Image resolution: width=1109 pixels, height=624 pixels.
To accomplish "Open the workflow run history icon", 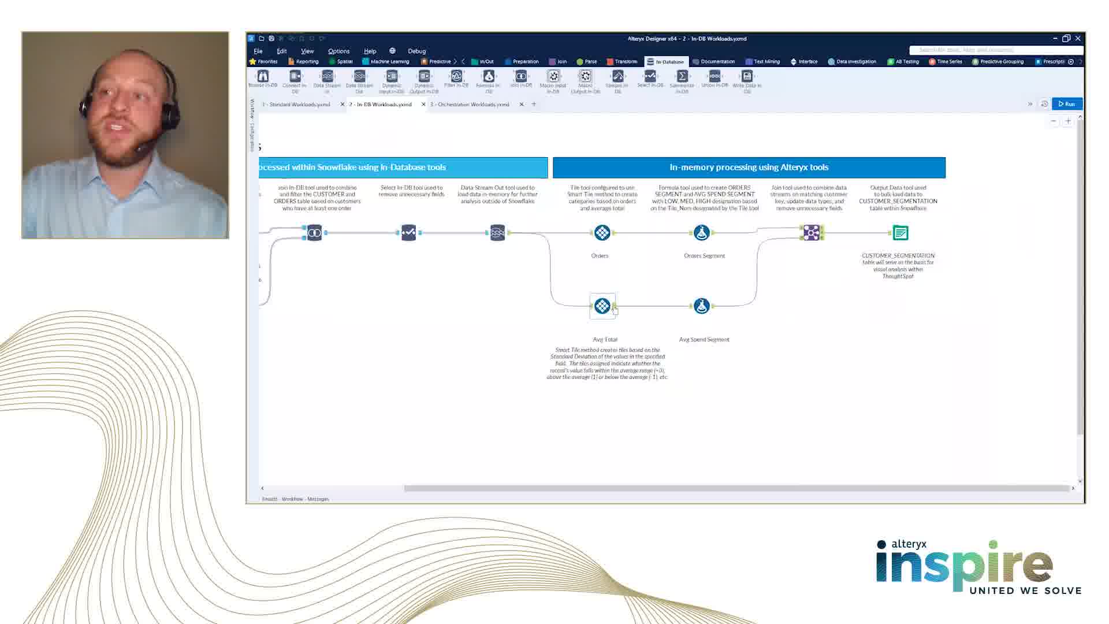I will 1044,104.
